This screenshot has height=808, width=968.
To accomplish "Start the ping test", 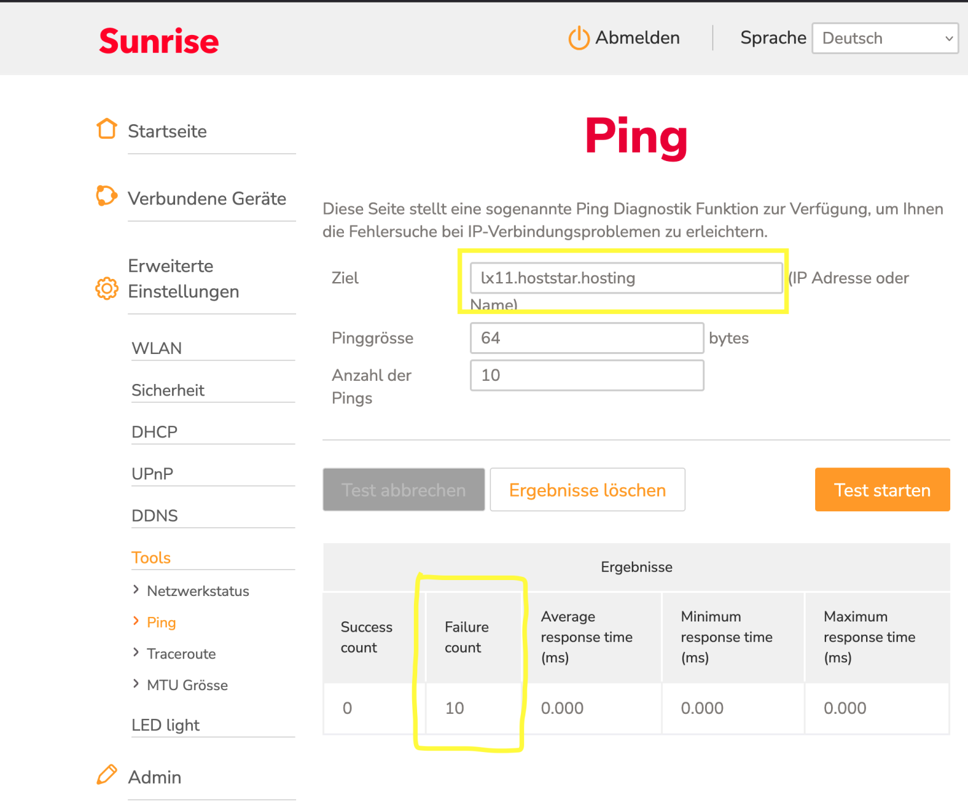I will (x=882, y=490).
